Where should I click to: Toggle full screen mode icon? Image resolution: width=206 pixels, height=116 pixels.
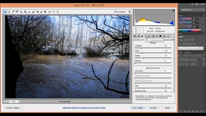(x=129, y=12)
